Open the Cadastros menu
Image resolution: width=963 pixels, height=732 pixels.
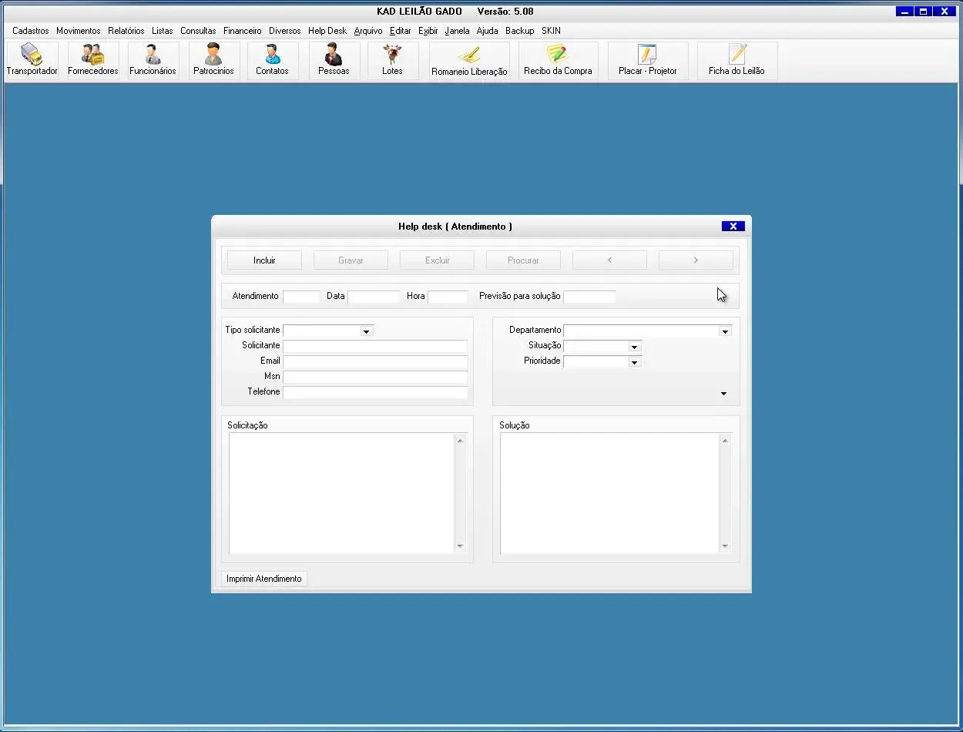[x=31, y=31]
